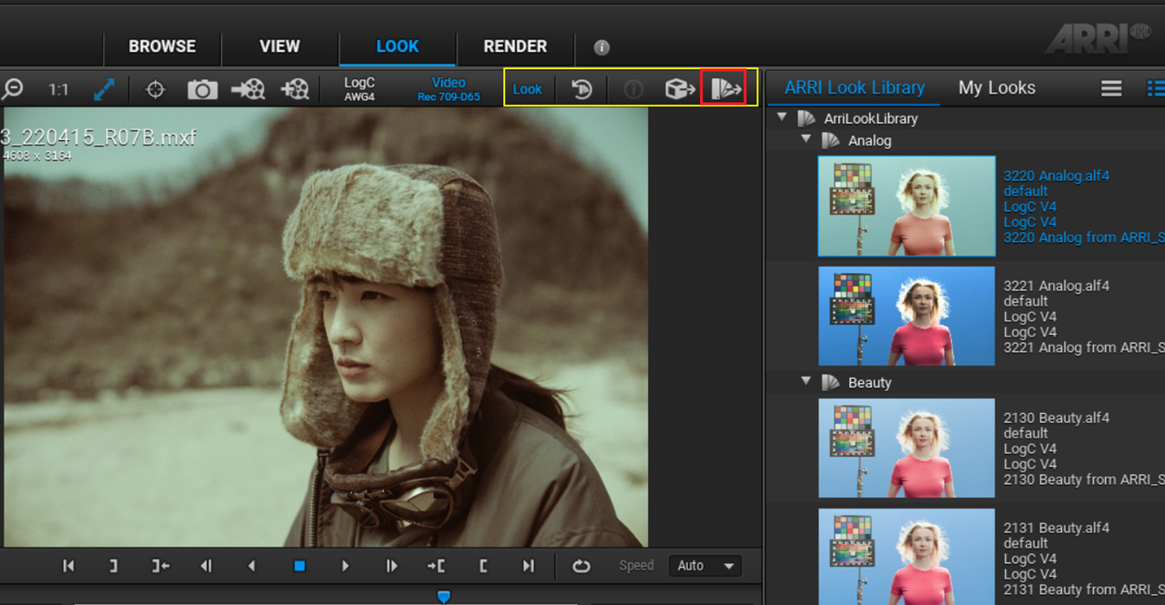Step forward one frame
The height and width of the screenshot is (605, 1165).
pyautogui.click(x=391, y=566)
